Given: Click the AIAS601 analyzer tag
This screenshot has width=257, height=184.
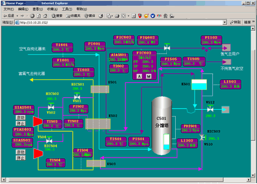Looking at the screenshot, I should pos(119,57).
